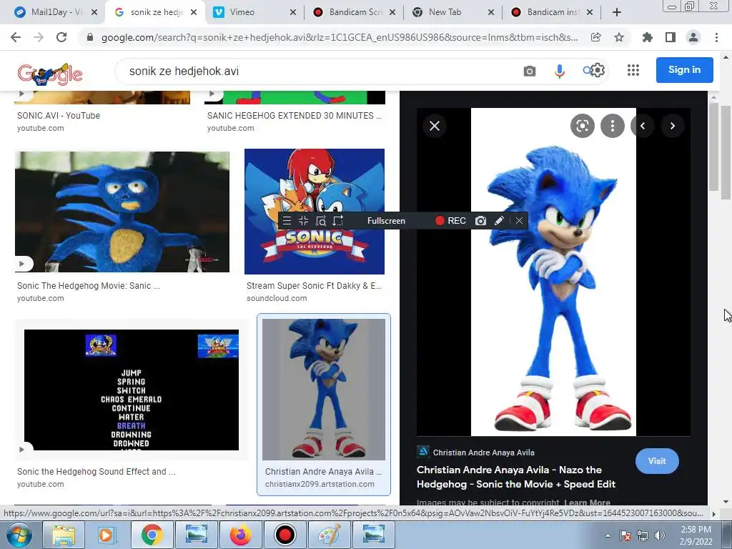
Task: Open Google quick settings gear
Action: (x=598, y=71)
